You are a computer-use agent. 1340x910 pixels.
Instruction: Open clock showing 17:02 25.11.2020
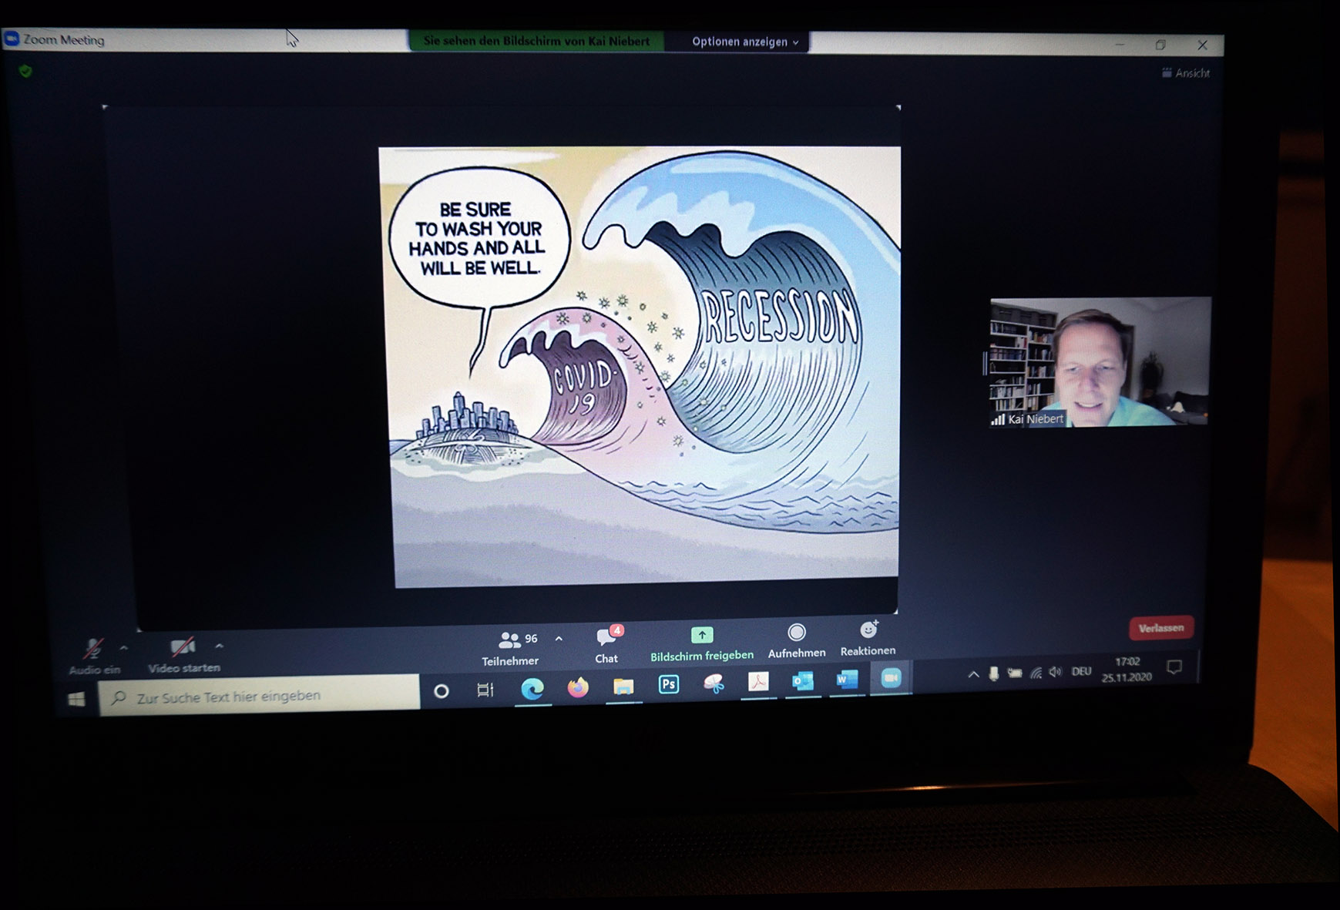(1127, 670)
